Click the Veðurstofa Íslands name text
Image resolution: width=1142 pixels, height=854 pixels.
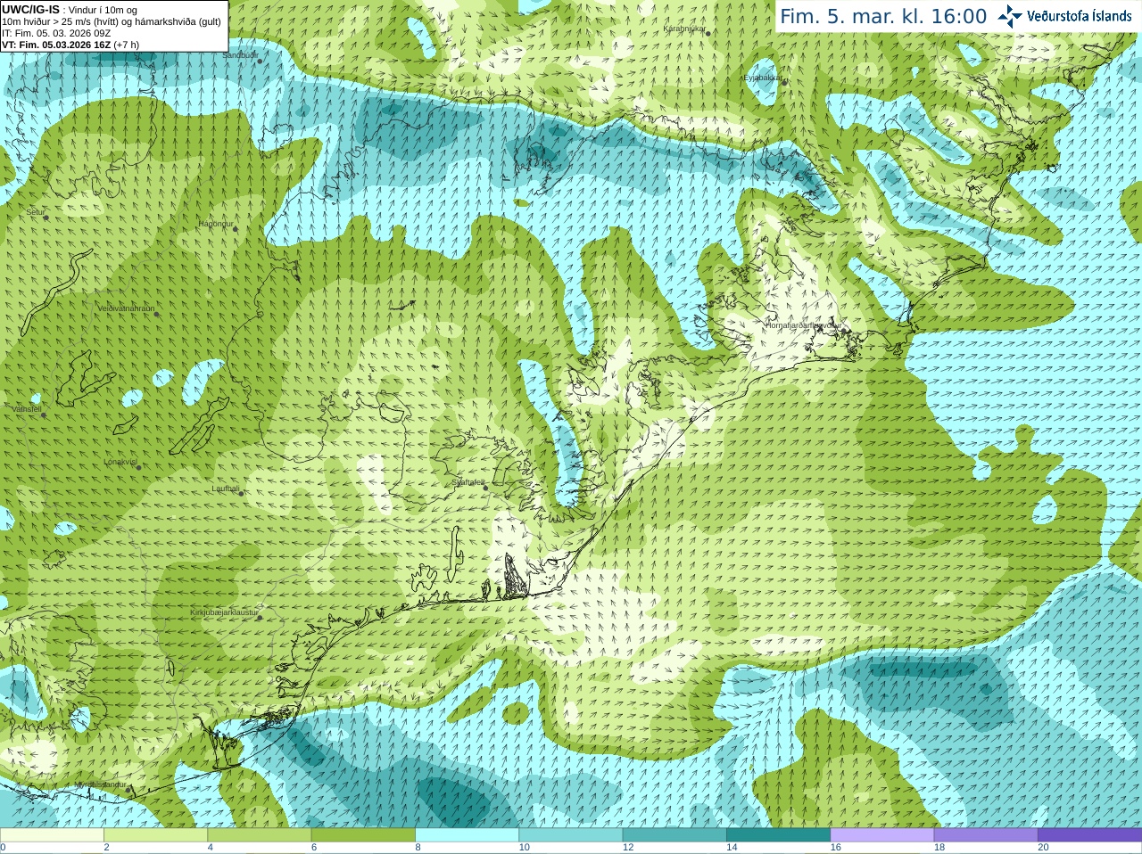(x=1080, y=16)
